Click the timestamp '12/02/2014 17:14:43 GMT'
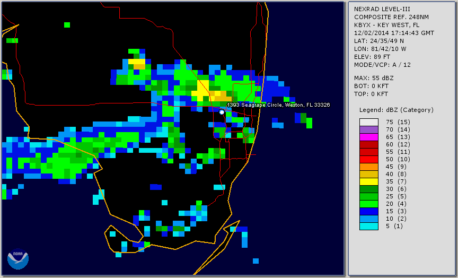The image size is (458, 278). point(394,33)
